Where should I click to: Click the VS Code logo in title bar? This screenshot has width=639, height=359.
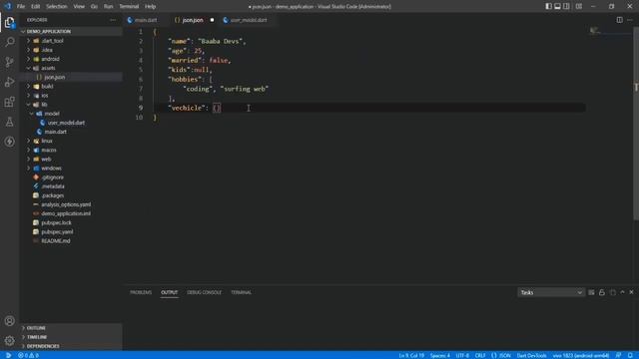pos(8,6)
